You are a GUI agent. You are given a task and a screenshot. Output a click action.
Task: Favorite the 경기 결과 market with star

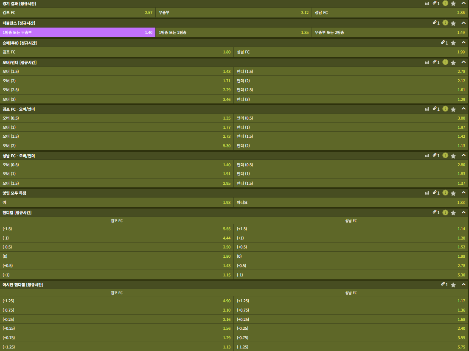[x=453, y=3]
